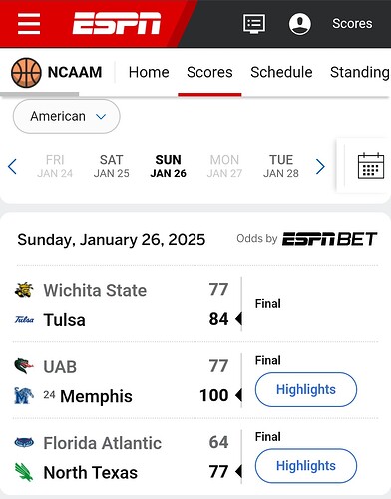
Task: Click the North Texas team logo
Action: [x=24, y=472]
